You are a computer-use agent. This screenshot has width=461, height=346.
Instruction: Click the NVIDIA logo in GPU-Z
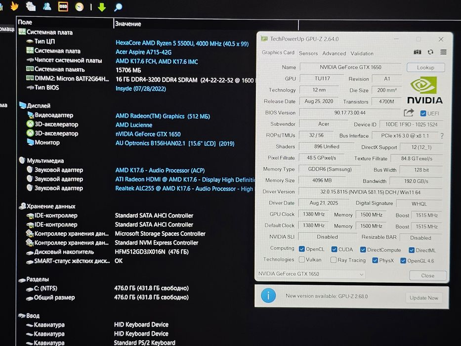coord(424,90)
